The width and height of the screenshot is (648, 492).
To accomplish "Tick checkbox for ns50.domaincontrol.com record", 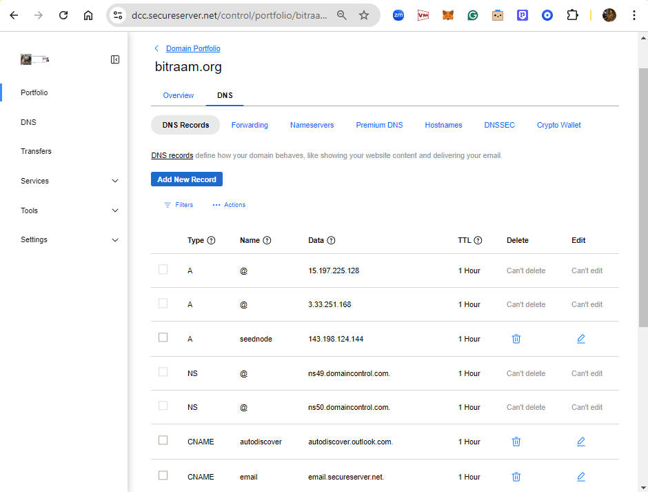I will tap(163, 406).
